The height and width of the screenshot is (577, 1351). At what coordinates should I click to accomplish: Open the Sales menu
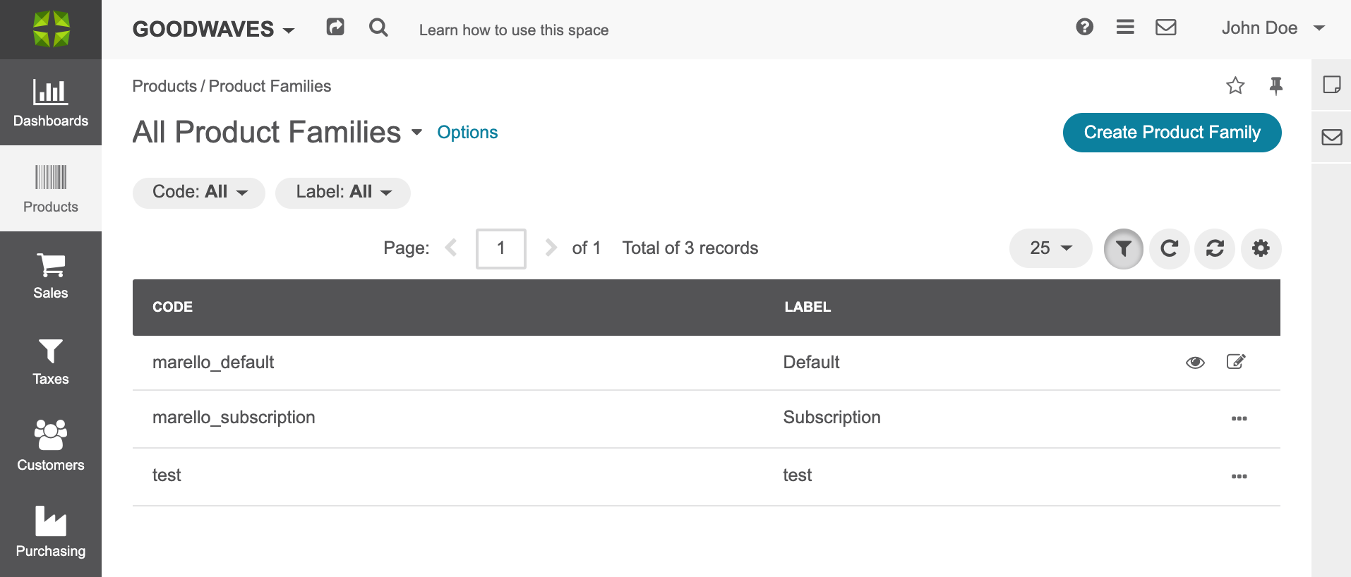[x=51, y=274]
